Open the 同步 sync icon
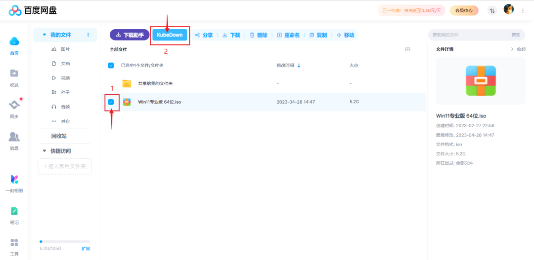 pyautogui.click(x=14, y=105)
